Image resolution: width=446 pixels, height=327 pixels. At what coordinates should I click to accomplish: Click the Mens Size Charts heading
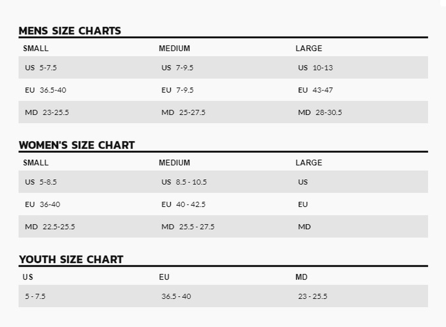point(70,31)
